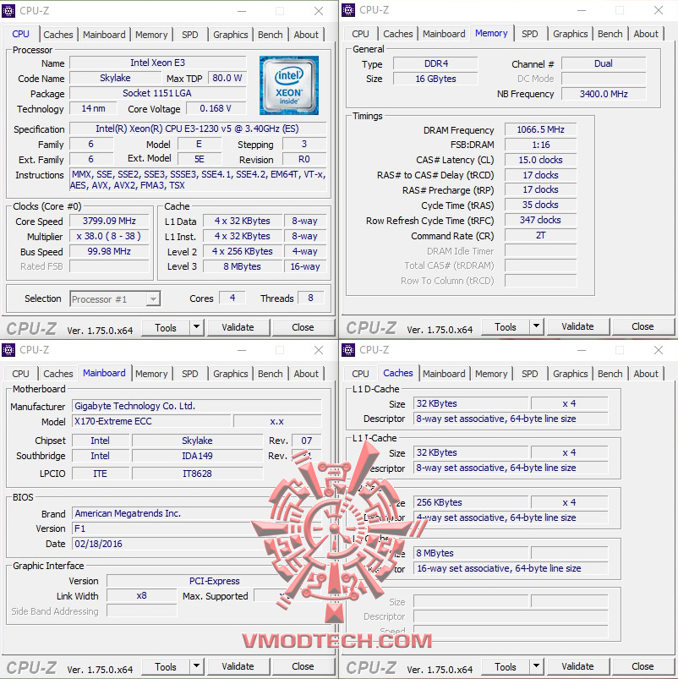This screenshot has height=679, width=678.
Task: Click Graphic Interface Link Width value x8
Action: coord(141,595)
